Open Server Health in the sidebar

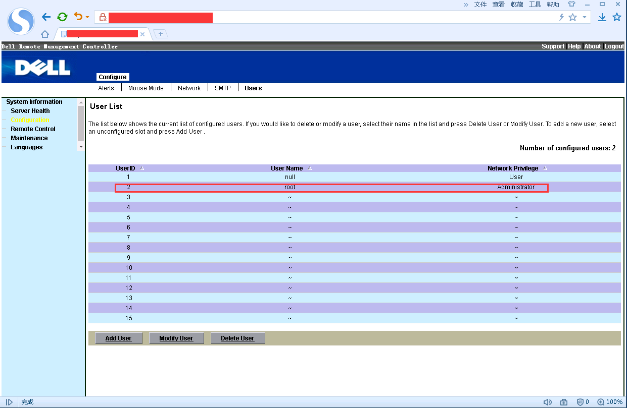point(30,111)
